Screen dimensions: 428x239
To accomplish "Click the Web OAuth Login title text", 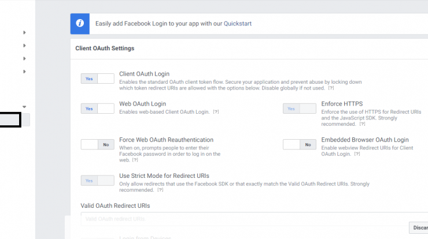I will click(x=142, y=104).
